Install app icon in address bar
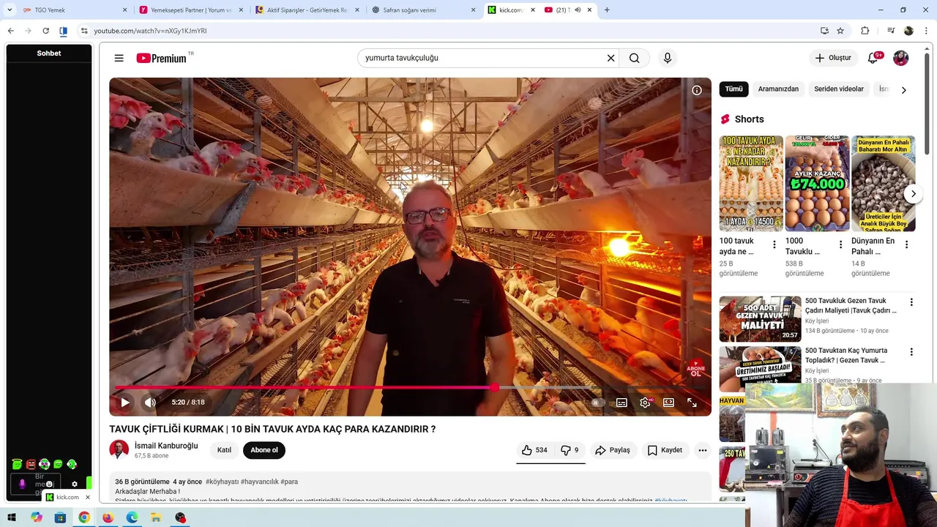Viewport: 937px width, 527px height. point(824,31)
